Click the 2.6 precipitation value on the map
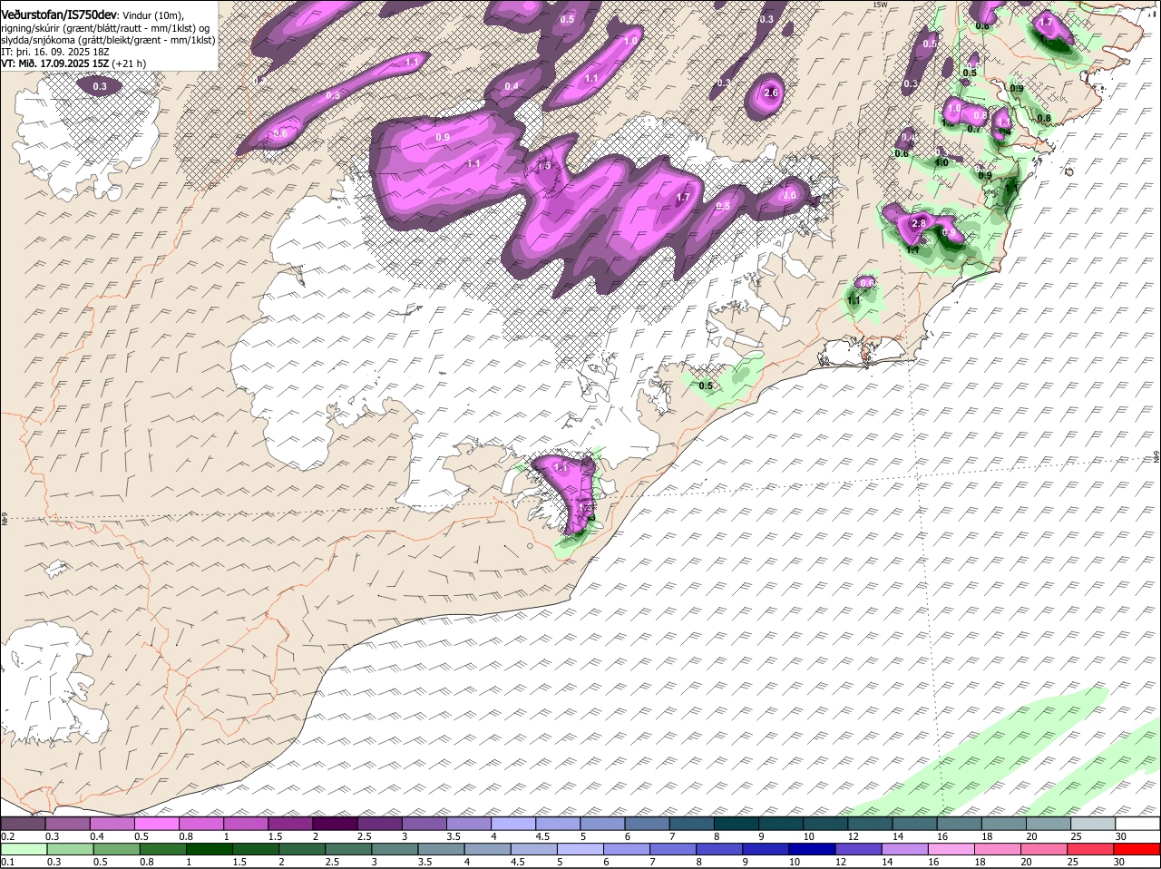The height and width of the screenshot is (869, 1161). 772,93
